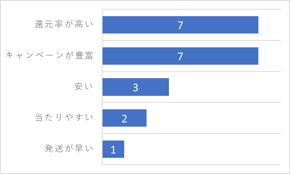Click the 還元率が高い axis label

tap(64, 24)
